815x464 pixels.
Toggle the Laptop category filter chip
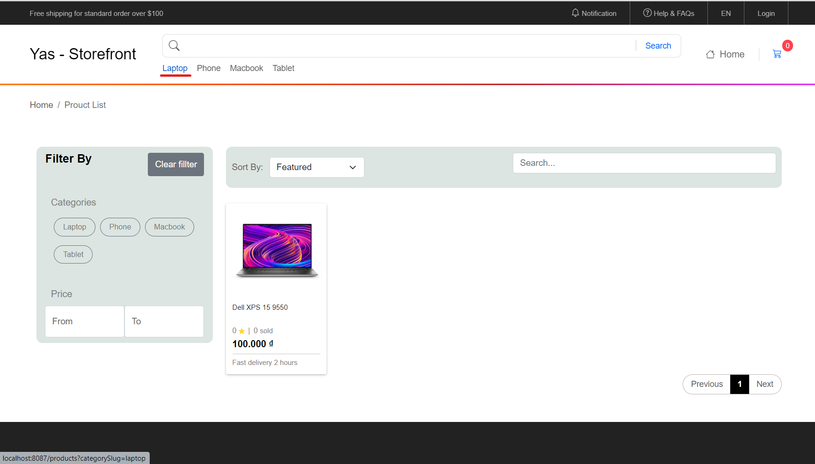[74, 227]
